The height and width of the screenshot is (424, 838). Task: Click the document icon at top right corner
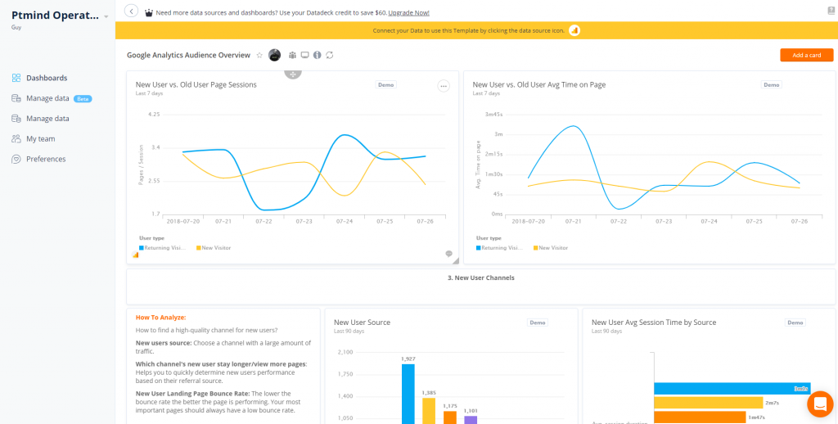point(831,10)
